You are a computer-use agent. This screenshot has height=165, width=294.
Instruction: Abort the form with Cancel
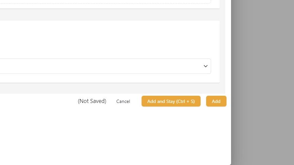(x=123, y=101)
